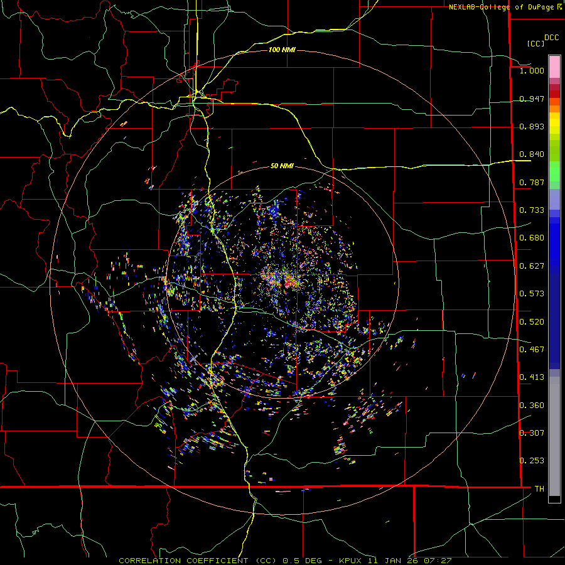This screenshot has height=565, width=565.
Task: Click the 0.680 scale value
Action: (x=532, y=238)
